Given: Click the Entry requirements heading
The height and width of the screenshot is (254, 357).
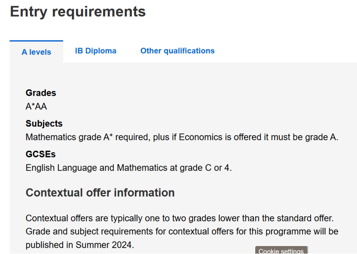Looking at the screenshot, I should 78,12.
